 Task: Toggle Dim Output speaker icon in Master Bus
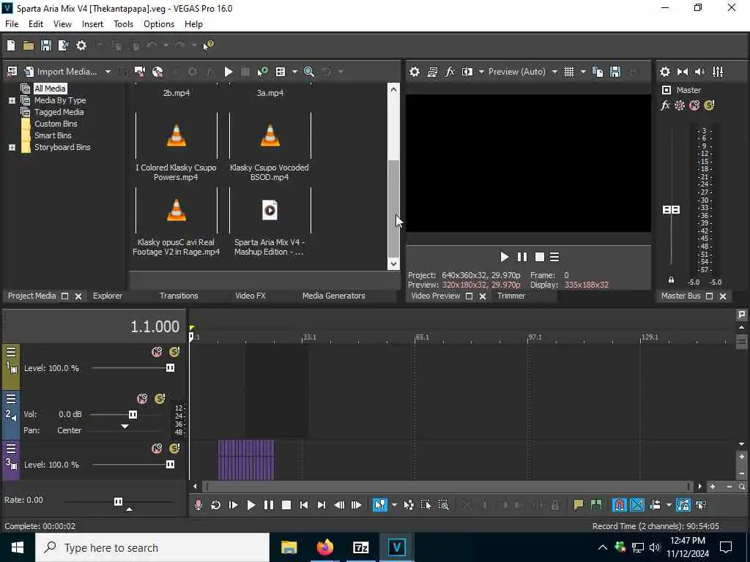[x=699, y=72]
